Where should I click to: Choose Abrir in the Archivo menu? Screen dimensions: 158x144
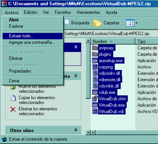coord(32,20)
